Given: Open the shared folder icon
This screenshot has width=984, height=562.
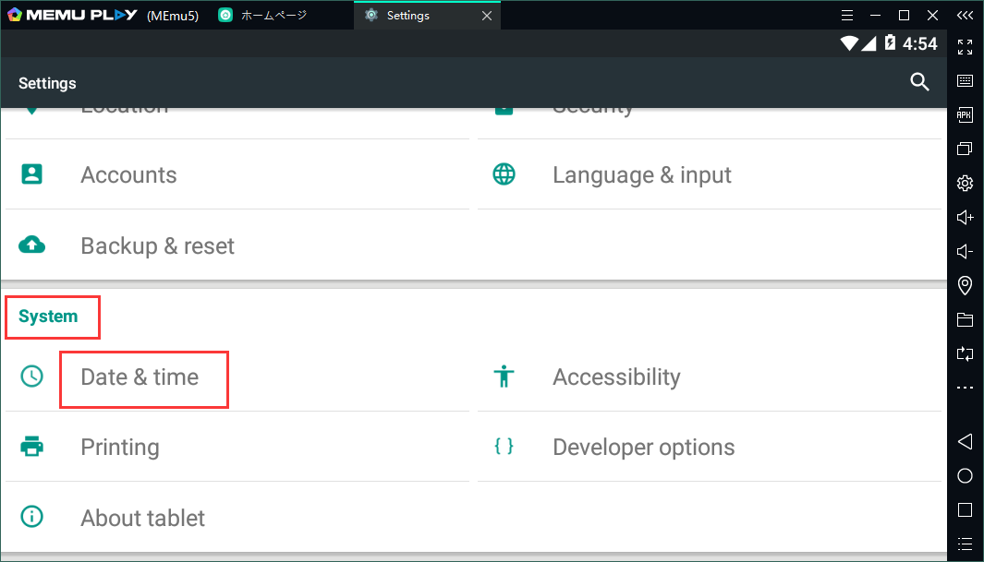Looking at the screenshot, I should click(x=965, y=319).
